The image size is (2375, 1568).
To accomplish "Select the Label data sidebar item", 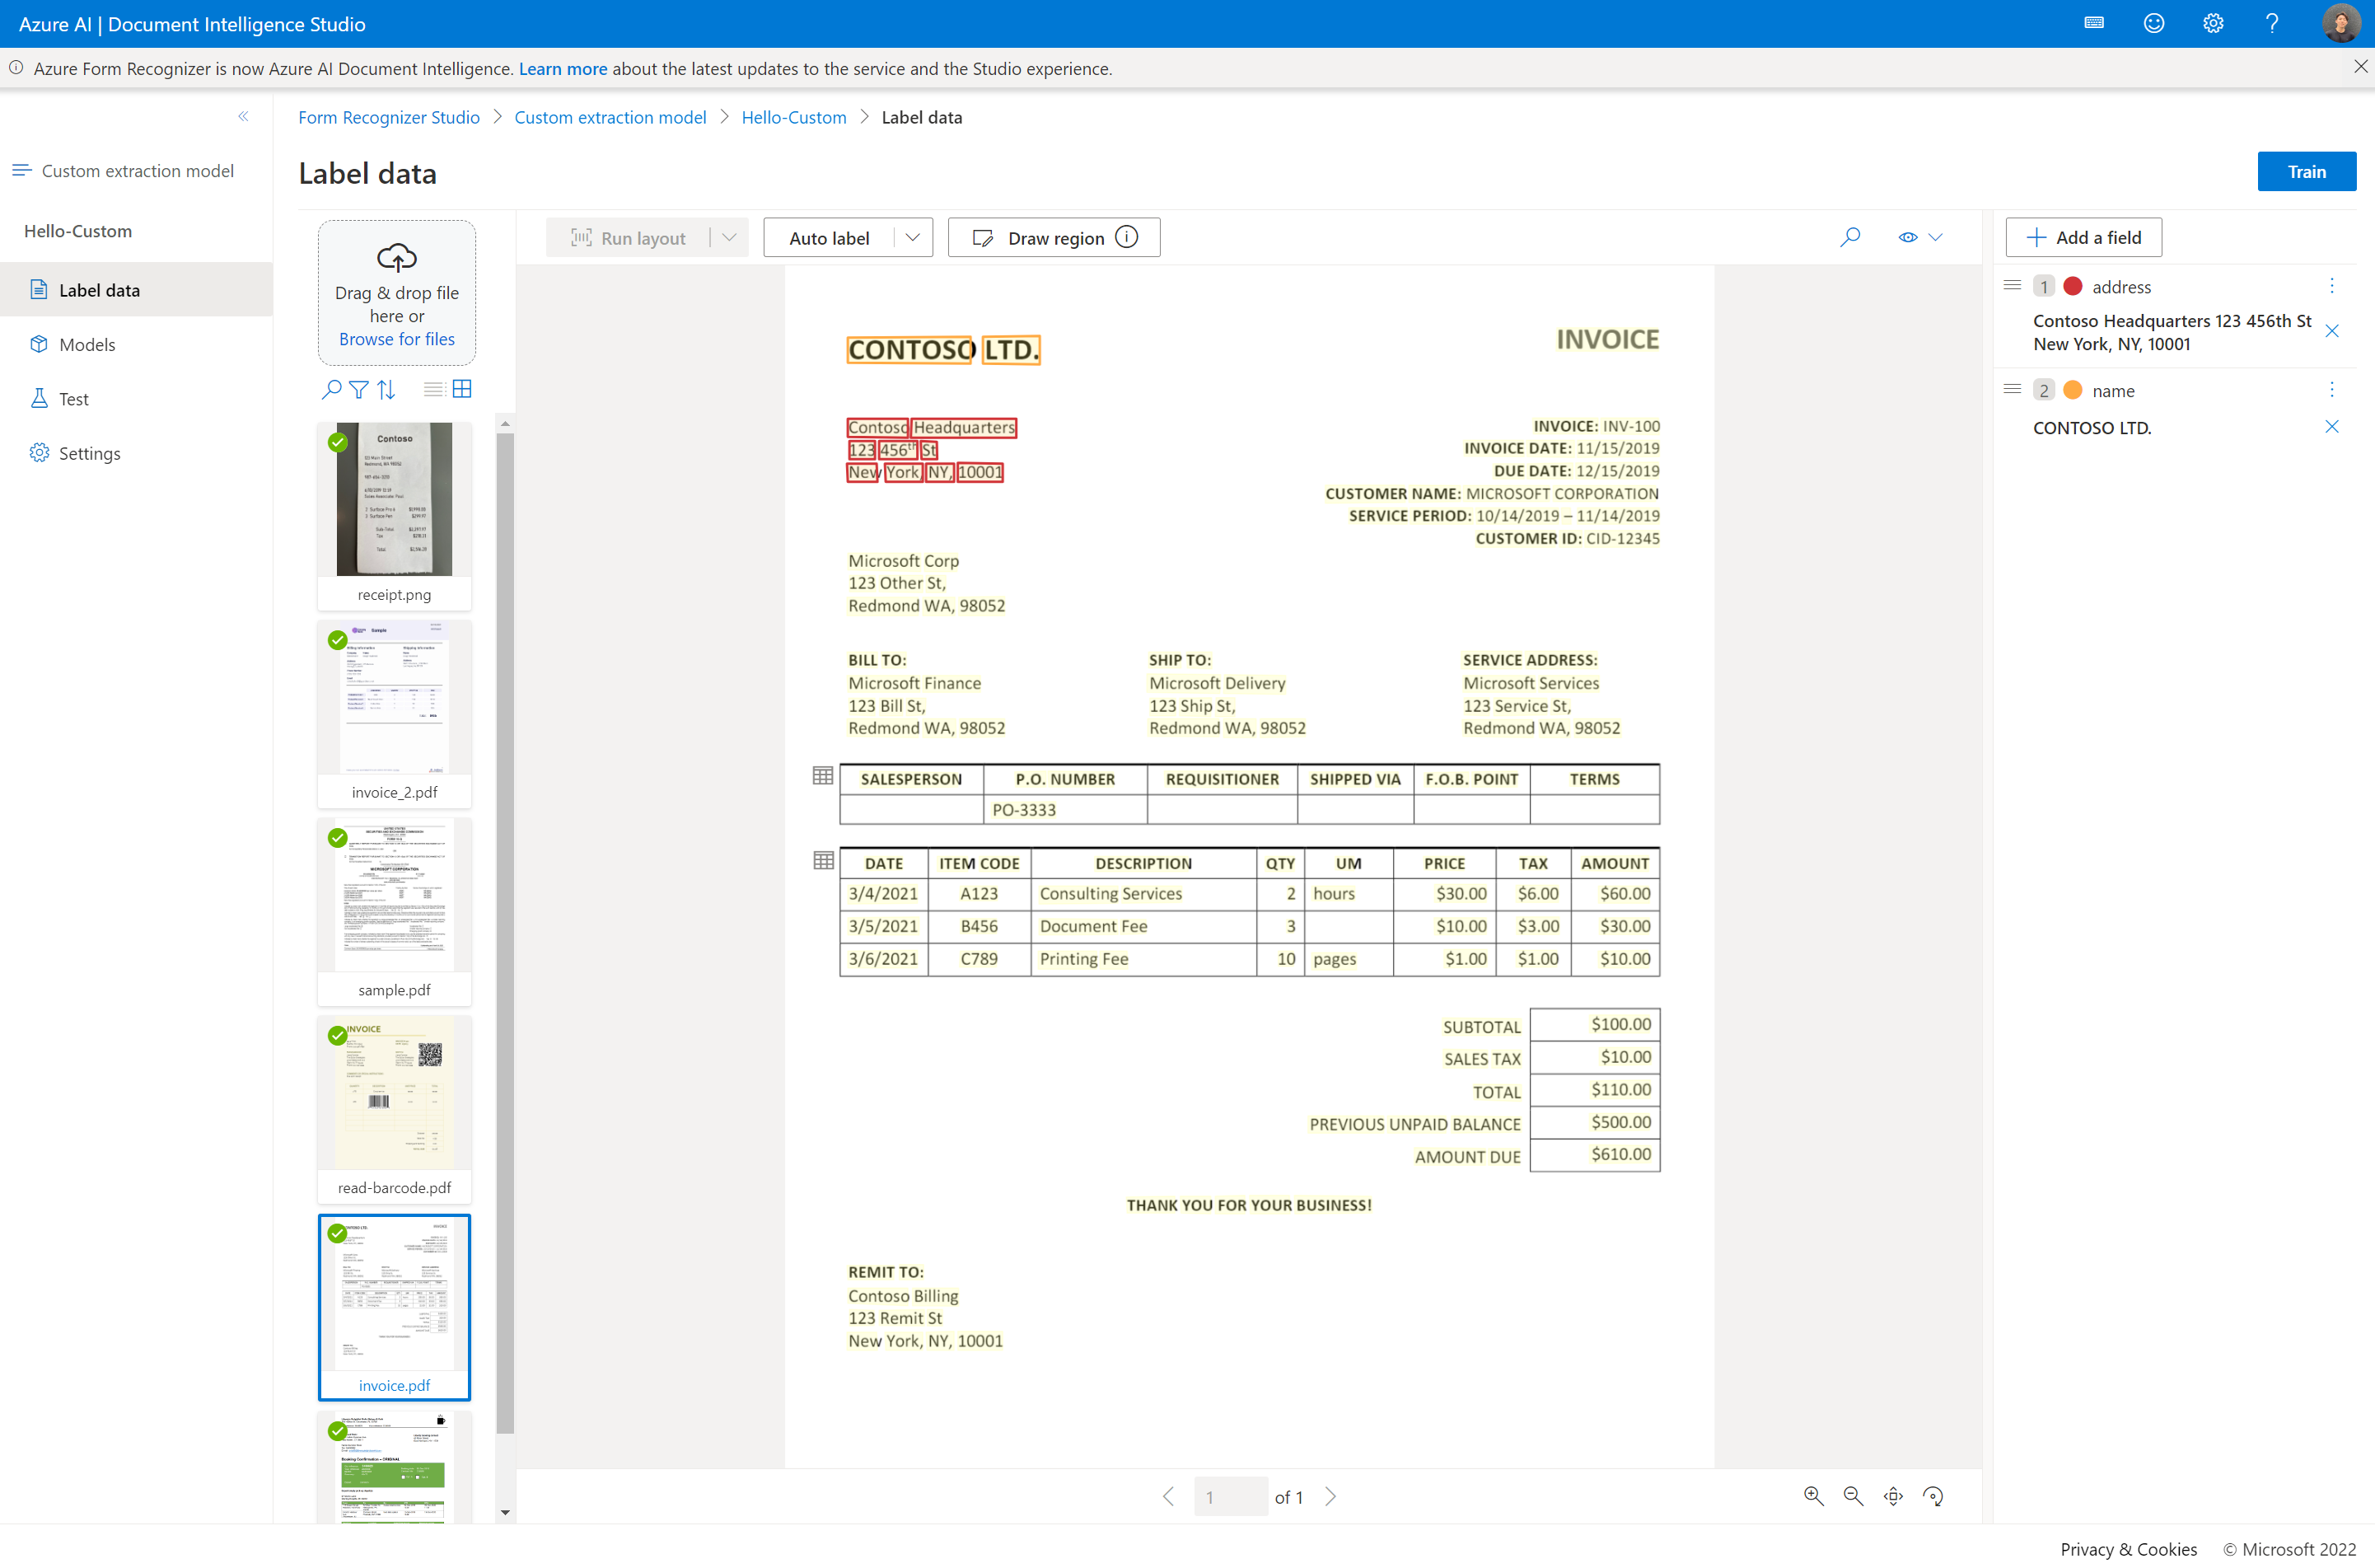I will (100, 288).
